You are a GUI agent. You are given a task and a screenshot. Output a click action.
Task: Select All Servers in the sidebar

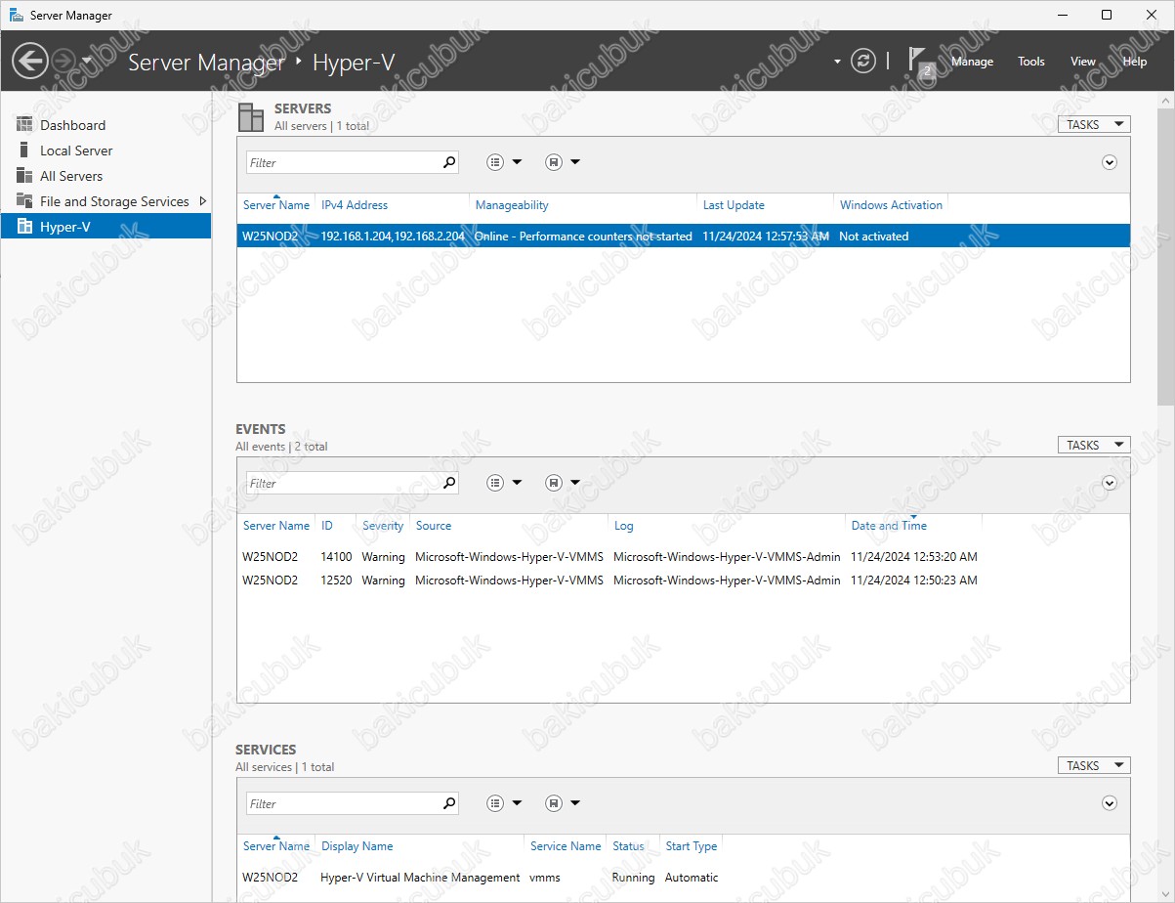coord(105,176)
